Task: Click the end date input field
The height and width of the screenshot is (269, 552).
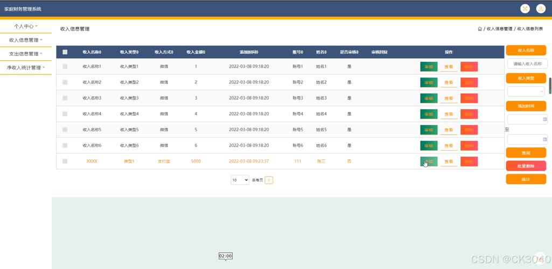Action: tap(527, 139)
